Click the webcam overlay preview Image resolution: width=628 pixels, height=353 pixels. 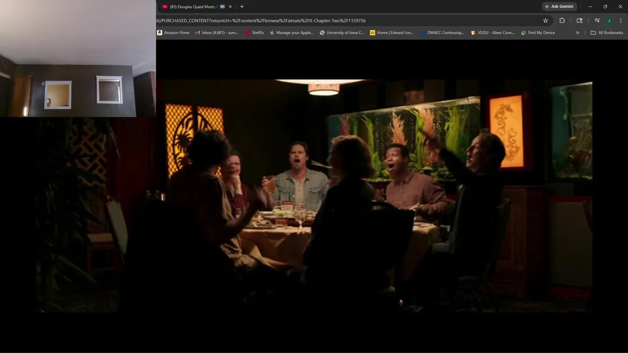click(78, 58)
